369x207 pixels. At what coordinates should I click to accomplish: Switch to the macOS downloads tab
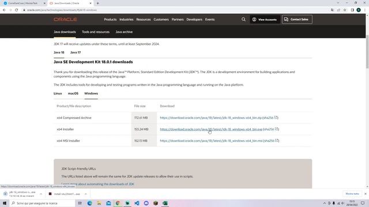pyautogui.click(x=73, y=93)
